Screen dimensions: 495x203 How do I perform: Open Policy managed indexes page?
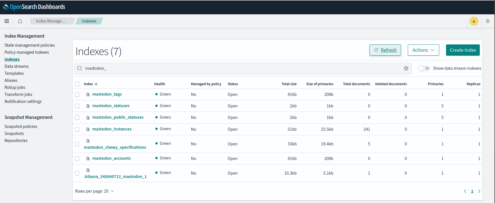(x=27, y=52)
